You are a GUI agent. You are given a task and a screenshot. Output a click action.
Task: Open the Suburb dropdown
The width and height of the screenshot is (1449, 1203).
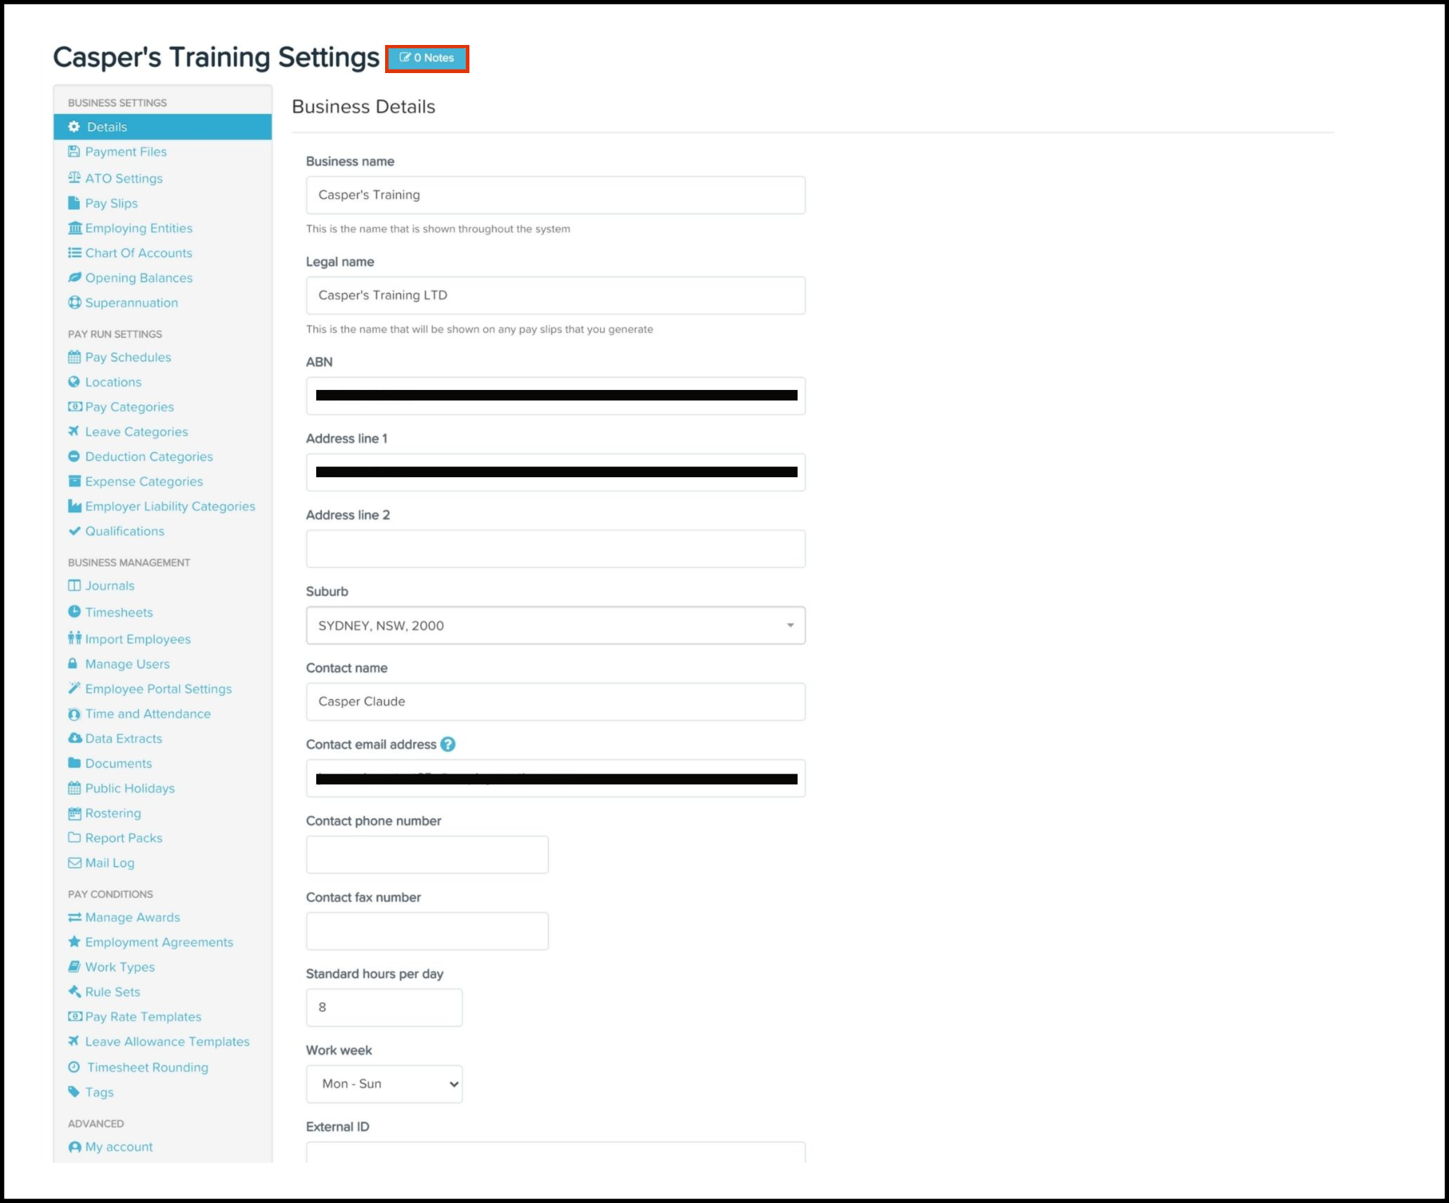click(555, 625)
